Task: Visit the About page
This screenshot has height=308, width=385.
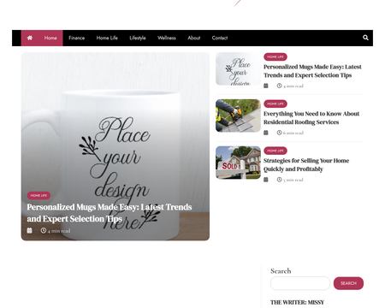Action: (194, 38)
